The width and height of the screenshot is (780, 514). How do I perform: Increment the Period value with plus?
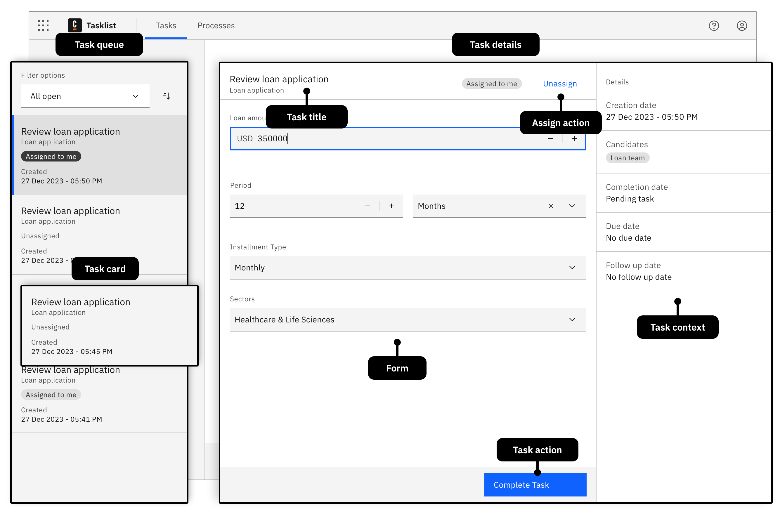tap(391, 206)
